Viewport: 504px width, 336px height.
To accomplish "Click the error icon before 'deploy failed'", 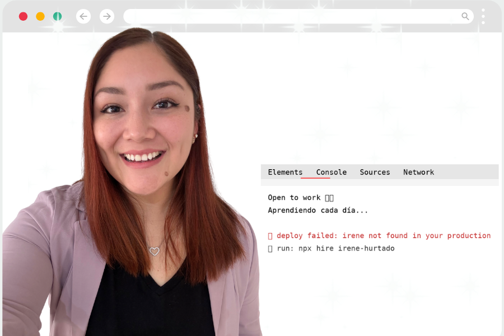I will [270, 236].
